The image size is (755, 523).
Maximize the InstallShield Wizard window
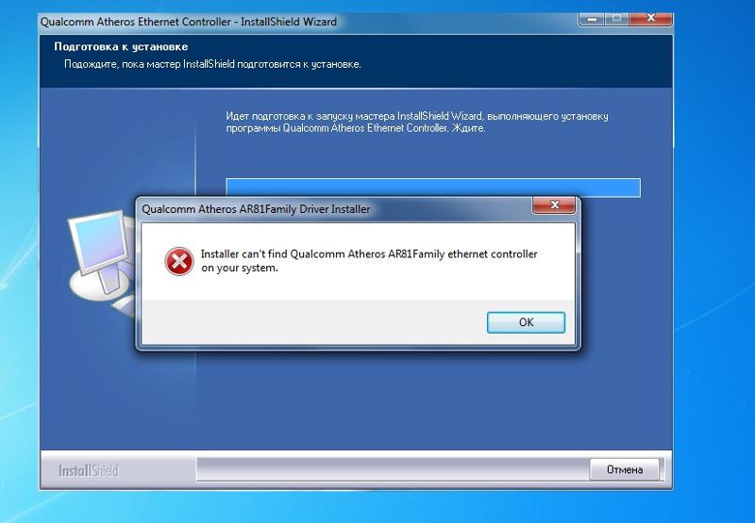(617, 18)
